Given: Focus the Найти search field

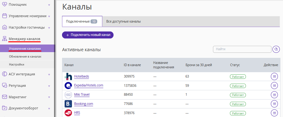Looking at the screenshot, I should 242,49.
